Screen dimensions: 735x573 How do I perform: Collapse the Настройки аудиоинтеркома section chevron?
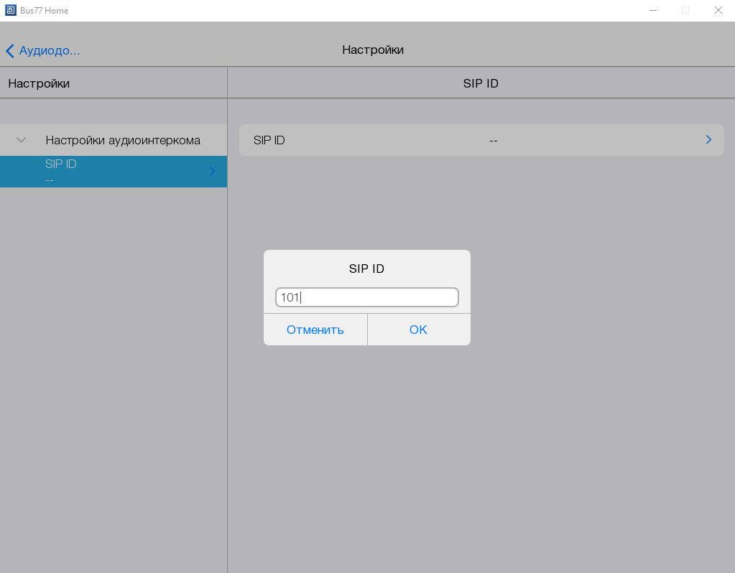(22, 140)
